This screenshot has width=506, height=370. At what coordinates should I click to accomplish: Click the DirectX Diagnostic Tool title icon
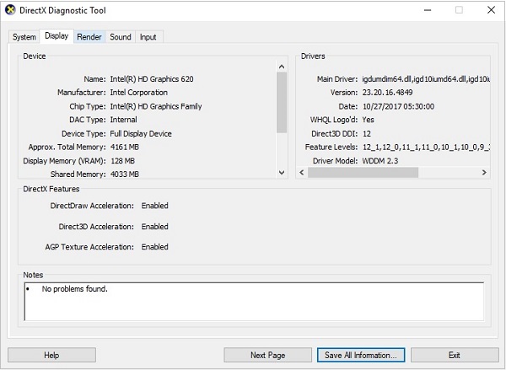tap(10, 10)
